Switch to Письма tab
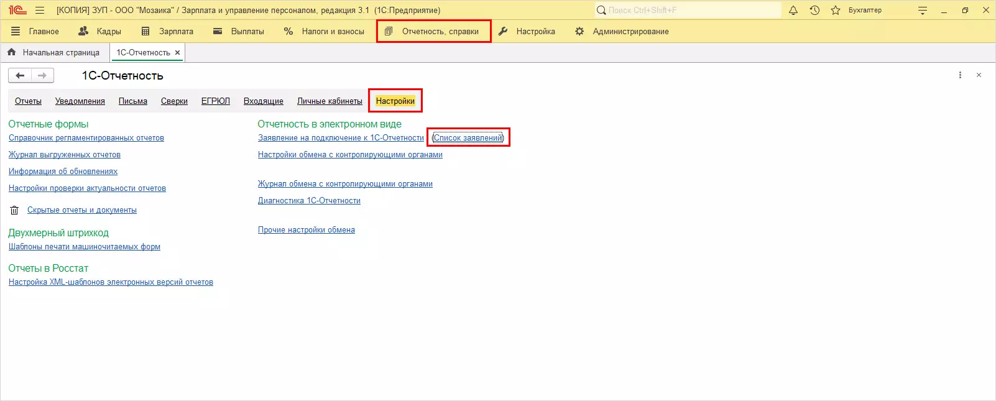 coord(133,101)
